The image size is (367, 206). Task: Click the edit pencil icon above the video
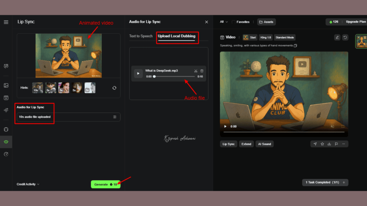[337, 37]
